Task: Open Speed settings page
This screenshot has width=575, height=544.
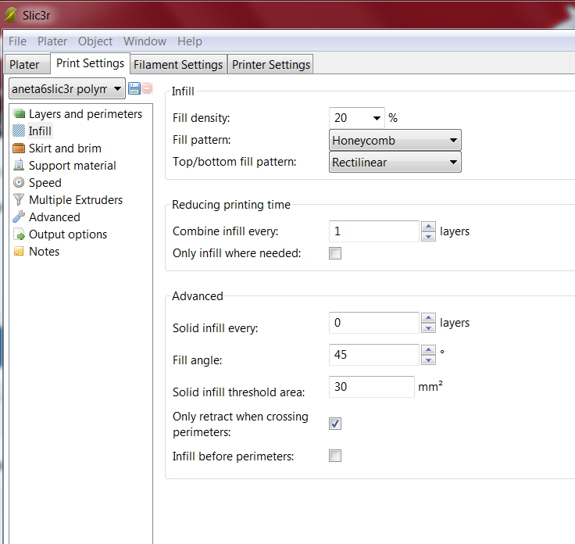Action: 45,183
